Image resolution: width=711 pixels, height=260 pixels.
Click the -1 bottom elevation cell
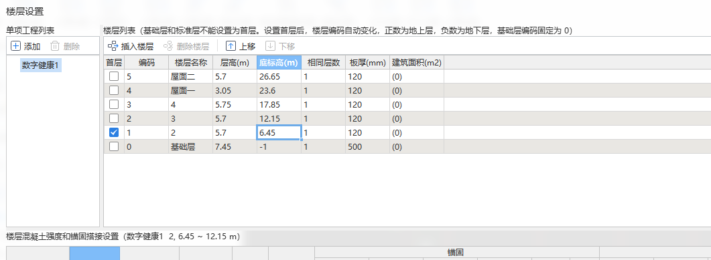[x=279, y=146]
